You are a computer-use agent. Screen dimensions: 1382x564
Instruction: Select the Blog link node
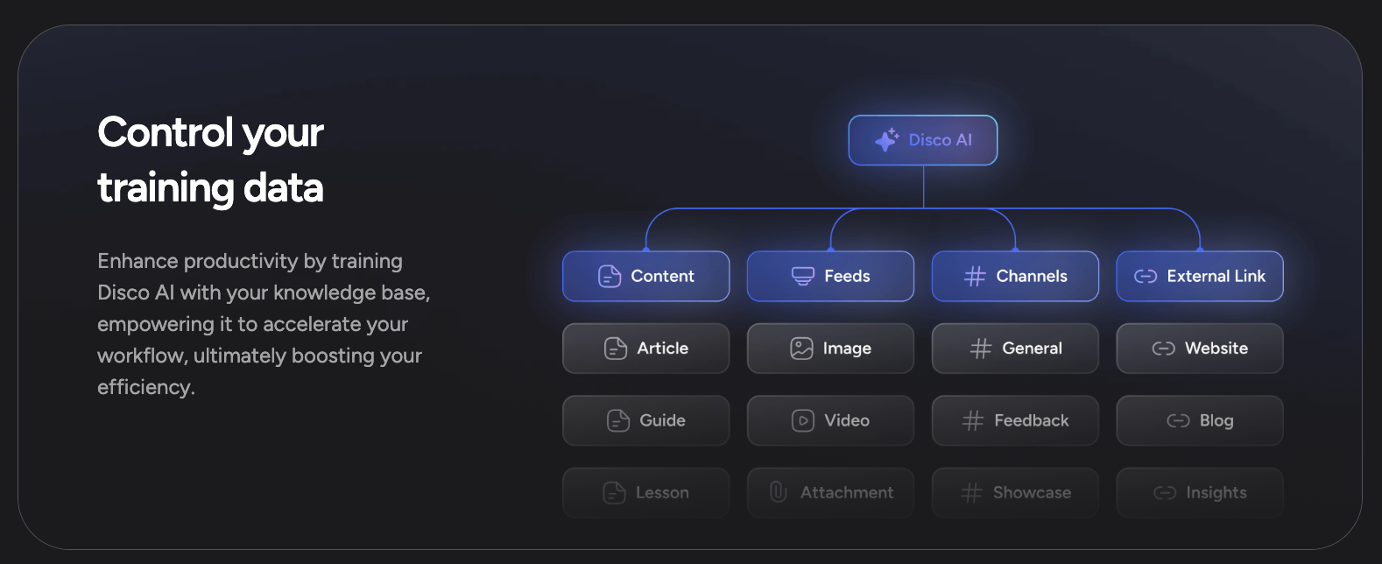1200,421
